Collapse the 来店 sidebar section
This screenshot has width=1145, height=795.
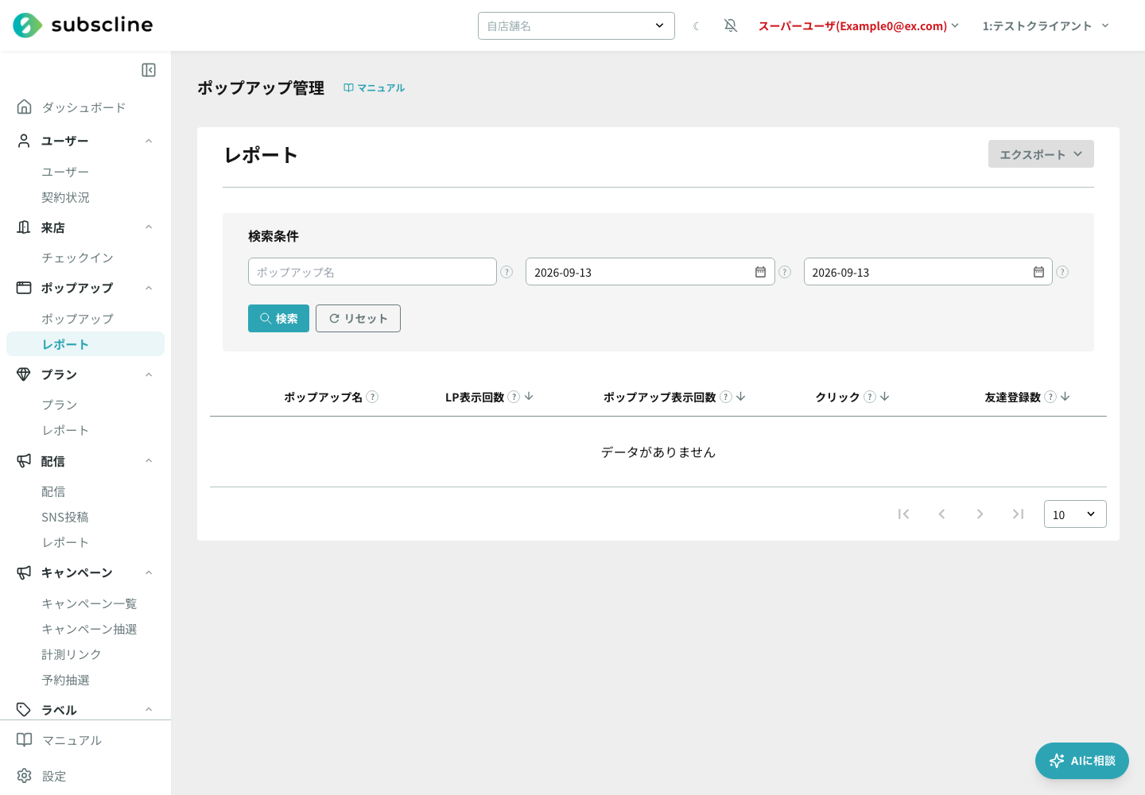[149, 227]
